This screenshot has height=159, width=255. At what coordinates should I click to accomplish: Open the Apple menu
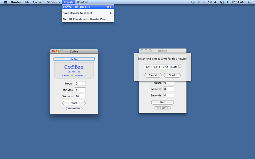(5, 2)
